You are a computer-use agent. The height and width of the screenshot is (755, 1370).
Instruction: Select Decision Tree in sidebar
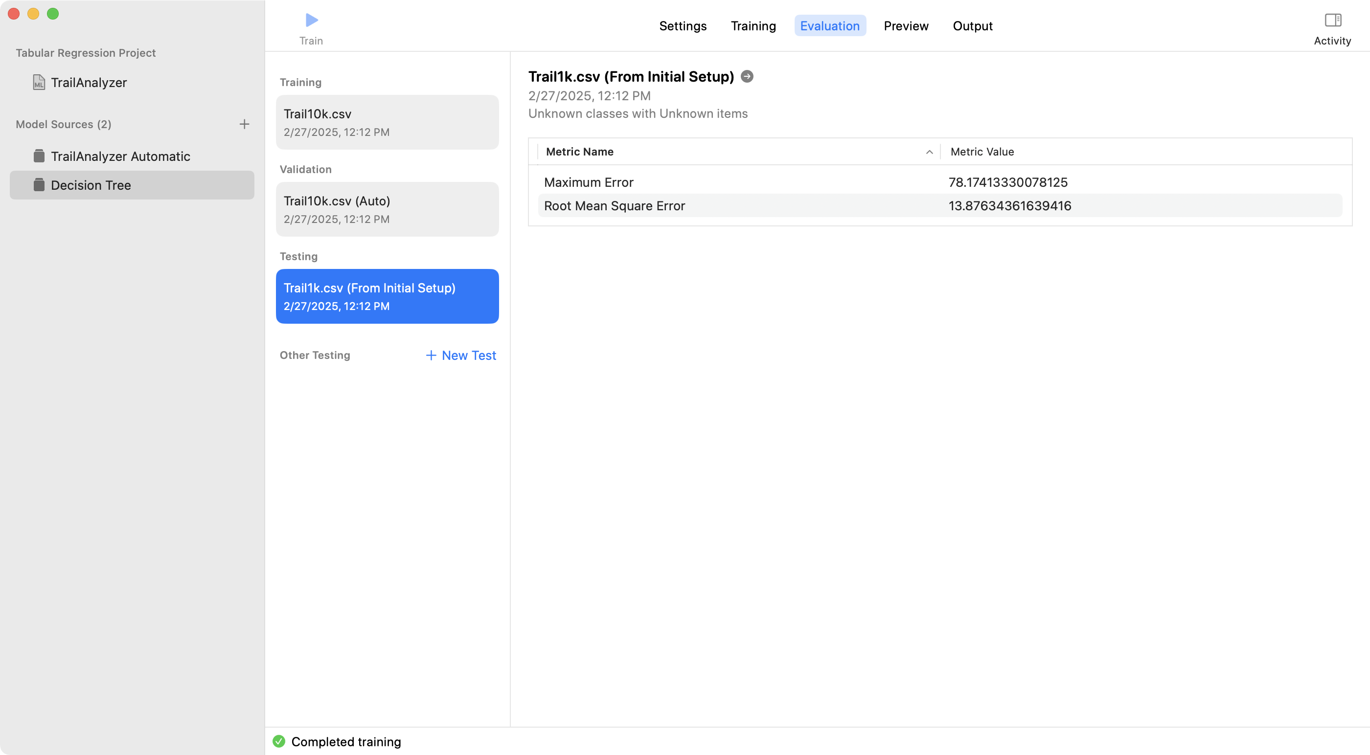click(132, 185)
